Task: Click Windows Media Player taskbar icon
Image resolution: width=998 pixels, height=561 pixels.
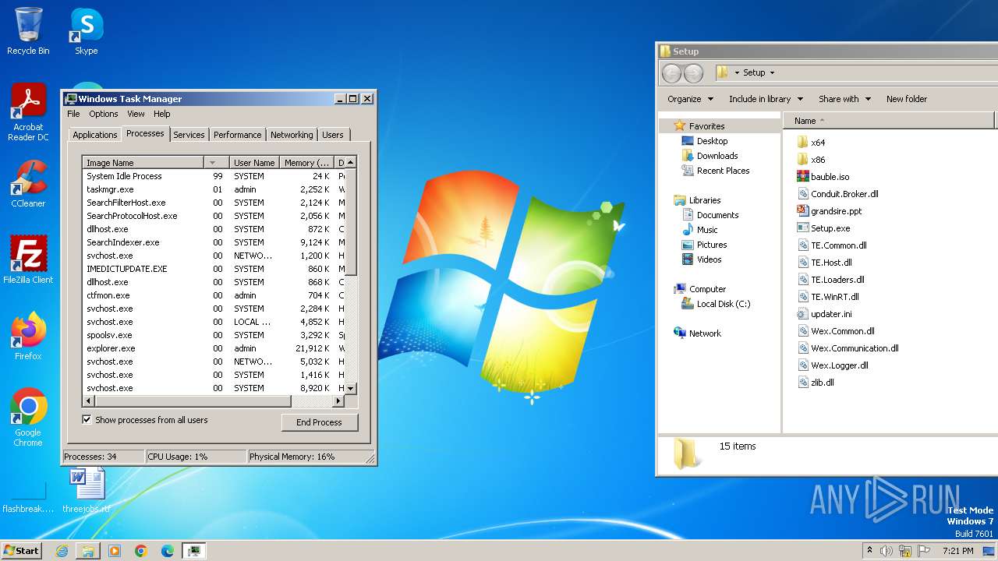Action: pyautogui.click(x=115, y=551)
